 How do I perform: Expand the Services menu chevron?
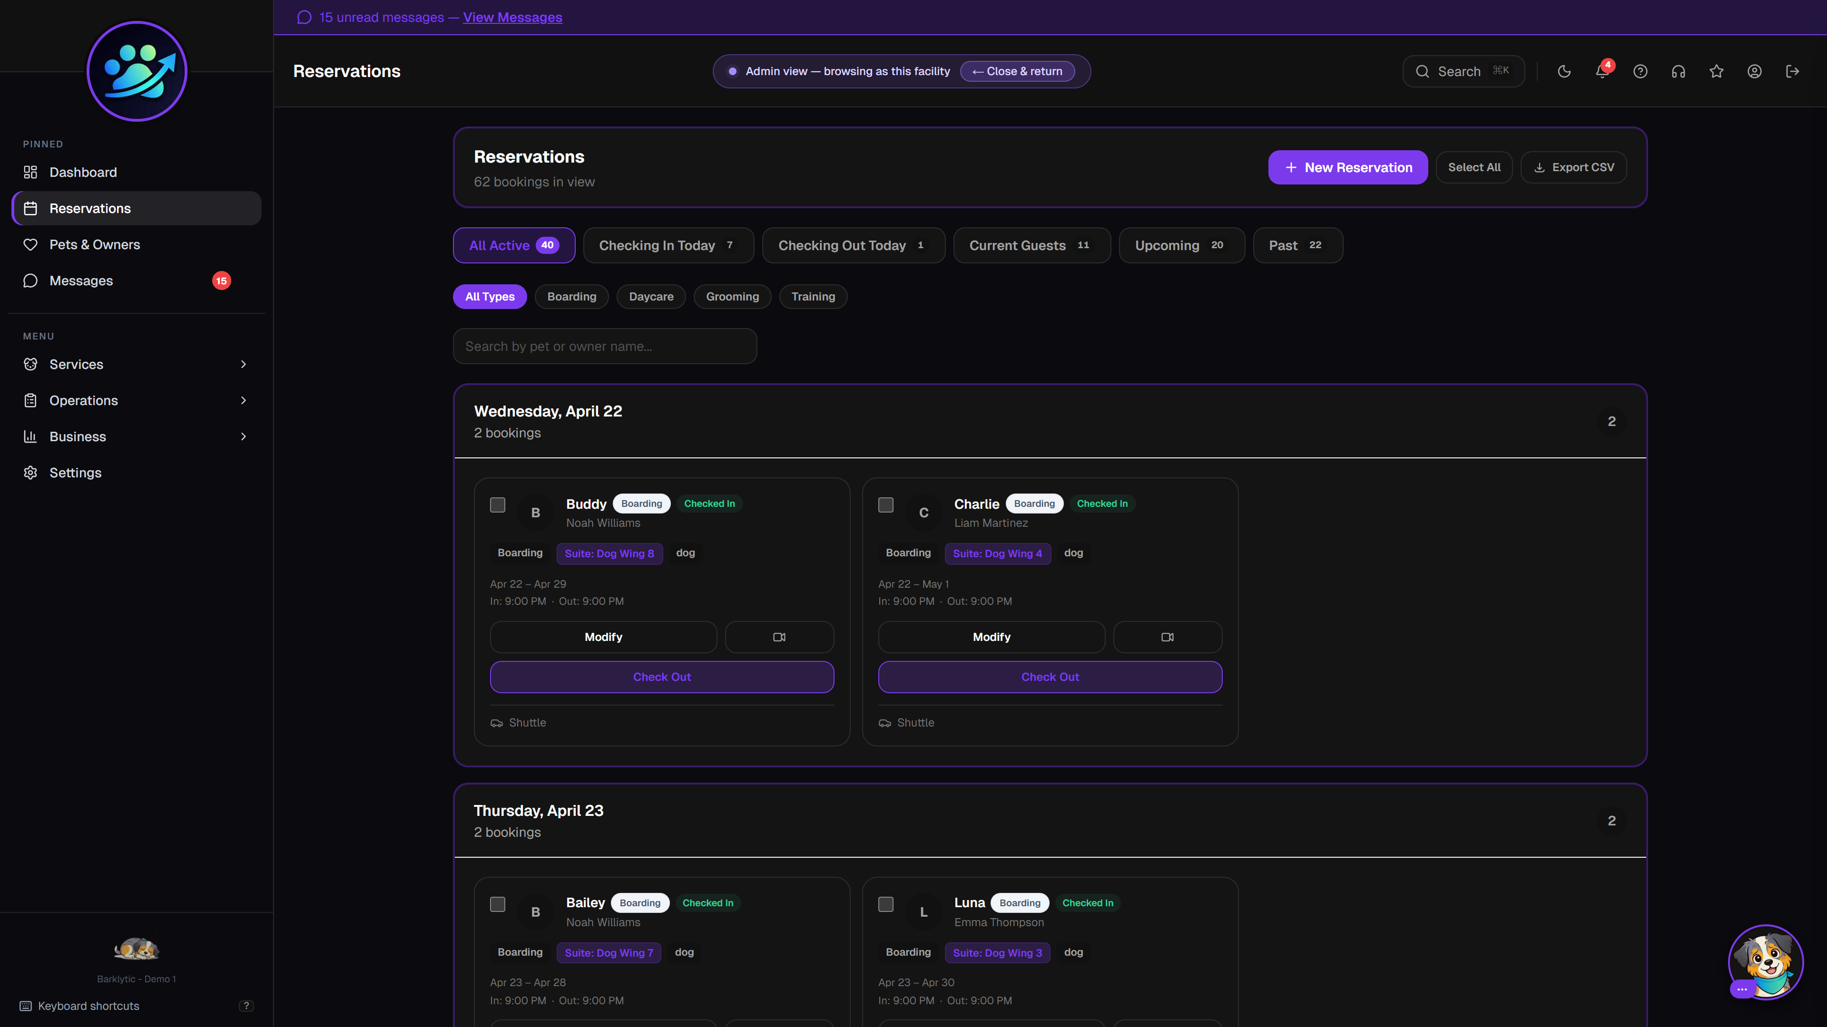point(243,364)
